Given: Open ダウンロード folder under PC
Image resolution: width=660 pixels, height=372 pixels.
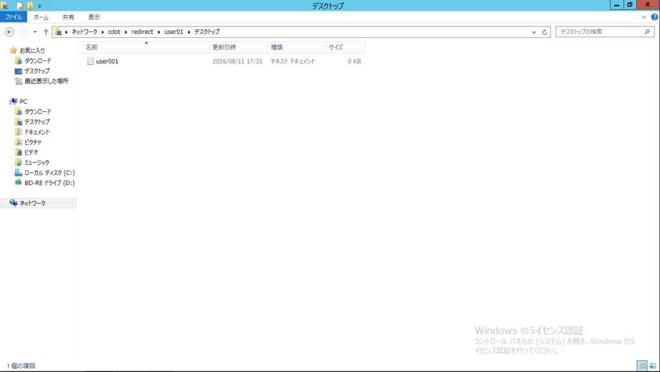Looking at the screenshot, I should click(37, 112).
